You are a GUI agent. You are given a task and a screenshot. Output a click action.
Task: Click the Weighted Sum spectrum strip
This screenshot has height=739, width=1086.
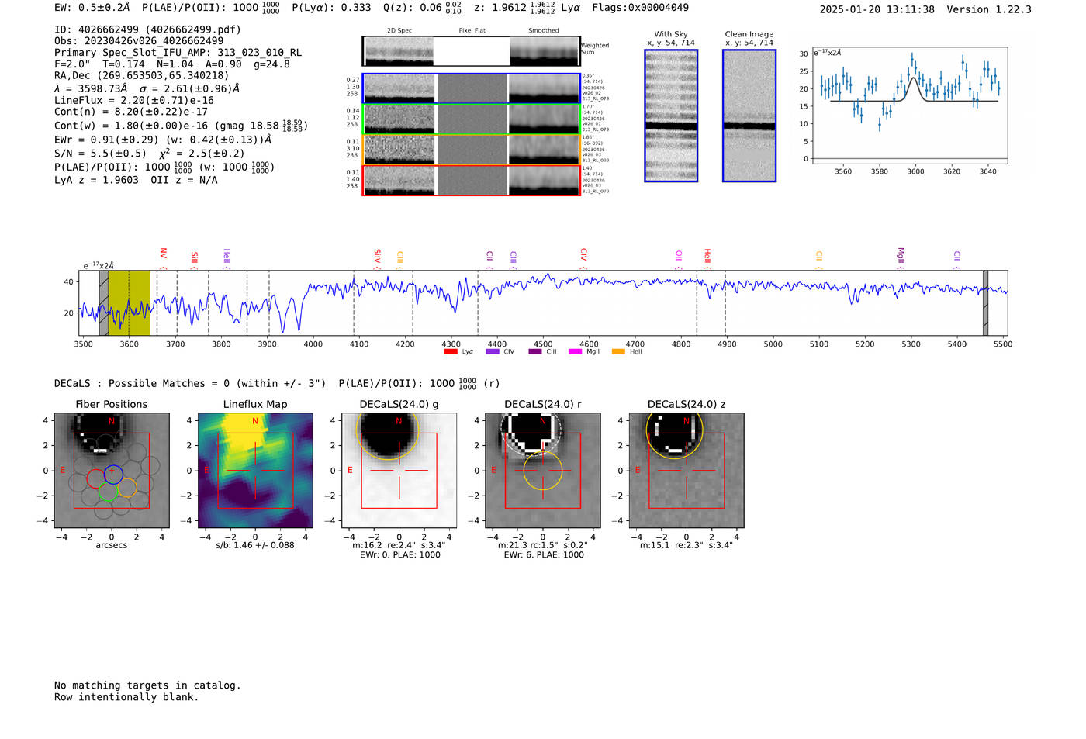pyautogui.click(x=472, y=51)
